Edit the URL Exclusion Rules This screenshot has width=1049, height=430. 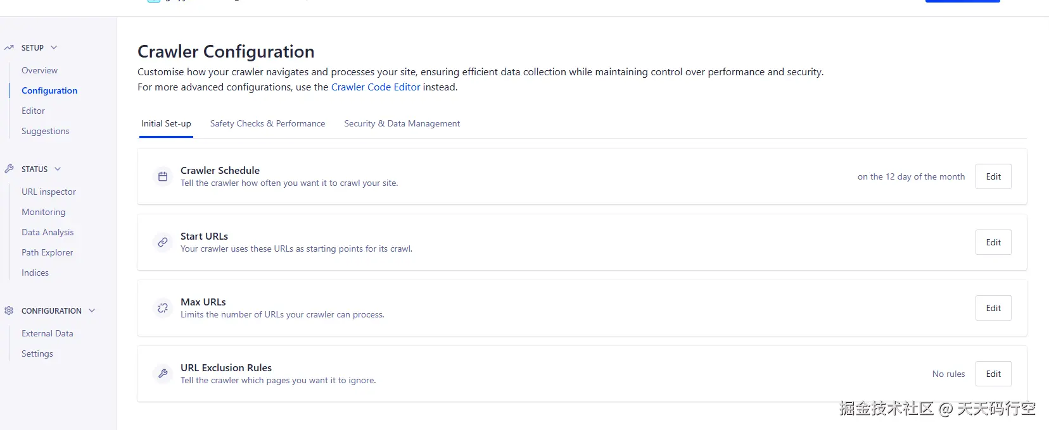pyautogui.click(x=993, y=374)
